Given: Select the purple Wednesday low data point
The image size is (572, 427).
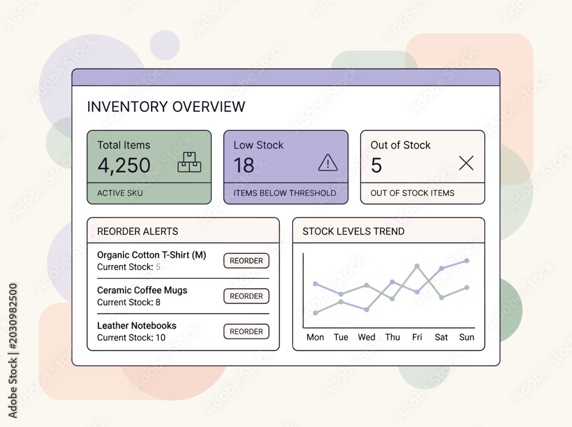Looking at the screenshot, I should click(367, 310).
